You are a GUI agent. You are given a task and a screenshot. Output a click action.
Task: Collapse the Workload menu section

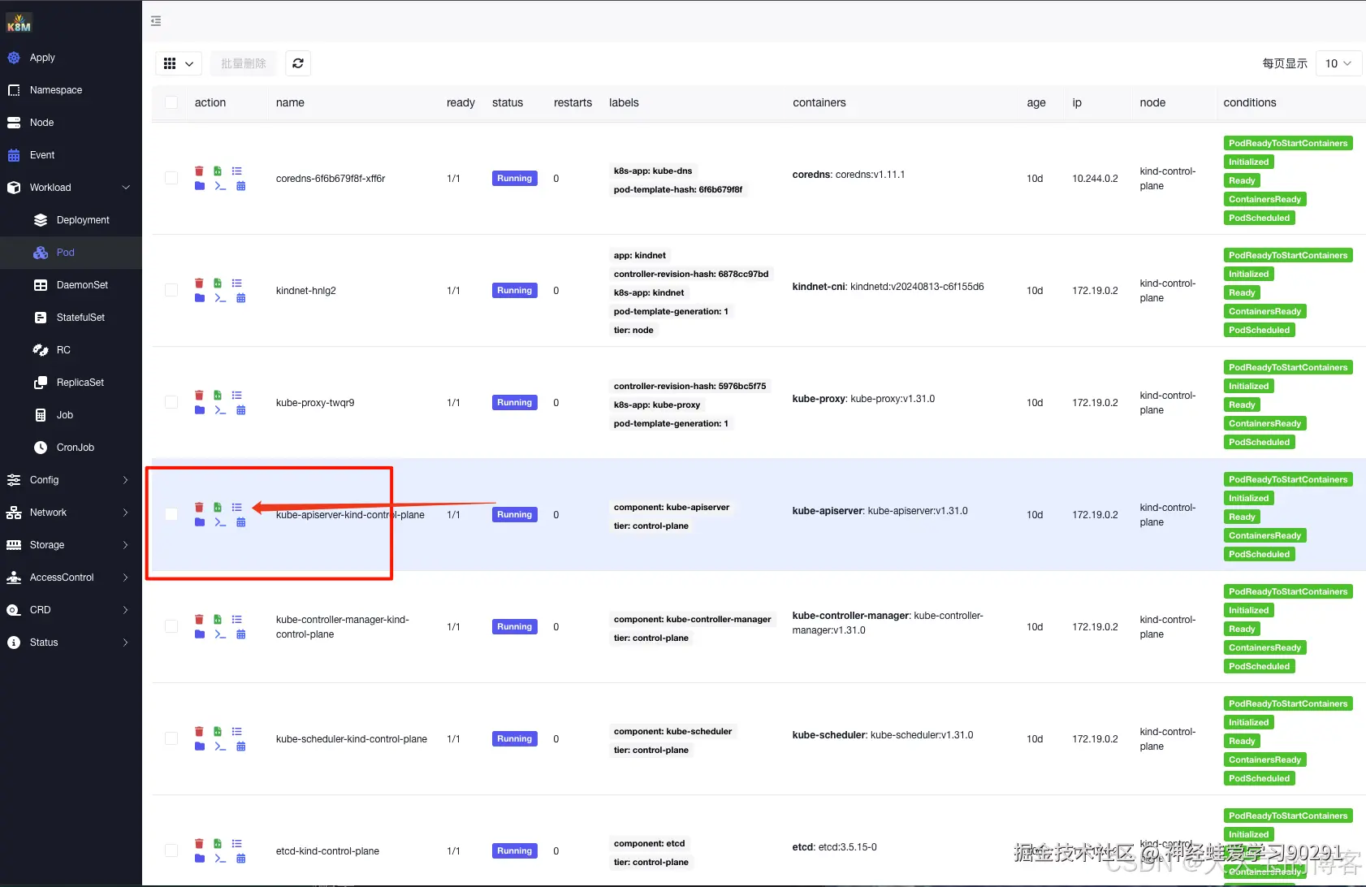click(71, 188)
